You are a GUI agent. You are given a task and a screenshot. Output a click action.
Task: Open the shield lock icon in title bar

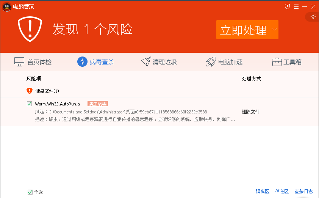pos(287,6)
